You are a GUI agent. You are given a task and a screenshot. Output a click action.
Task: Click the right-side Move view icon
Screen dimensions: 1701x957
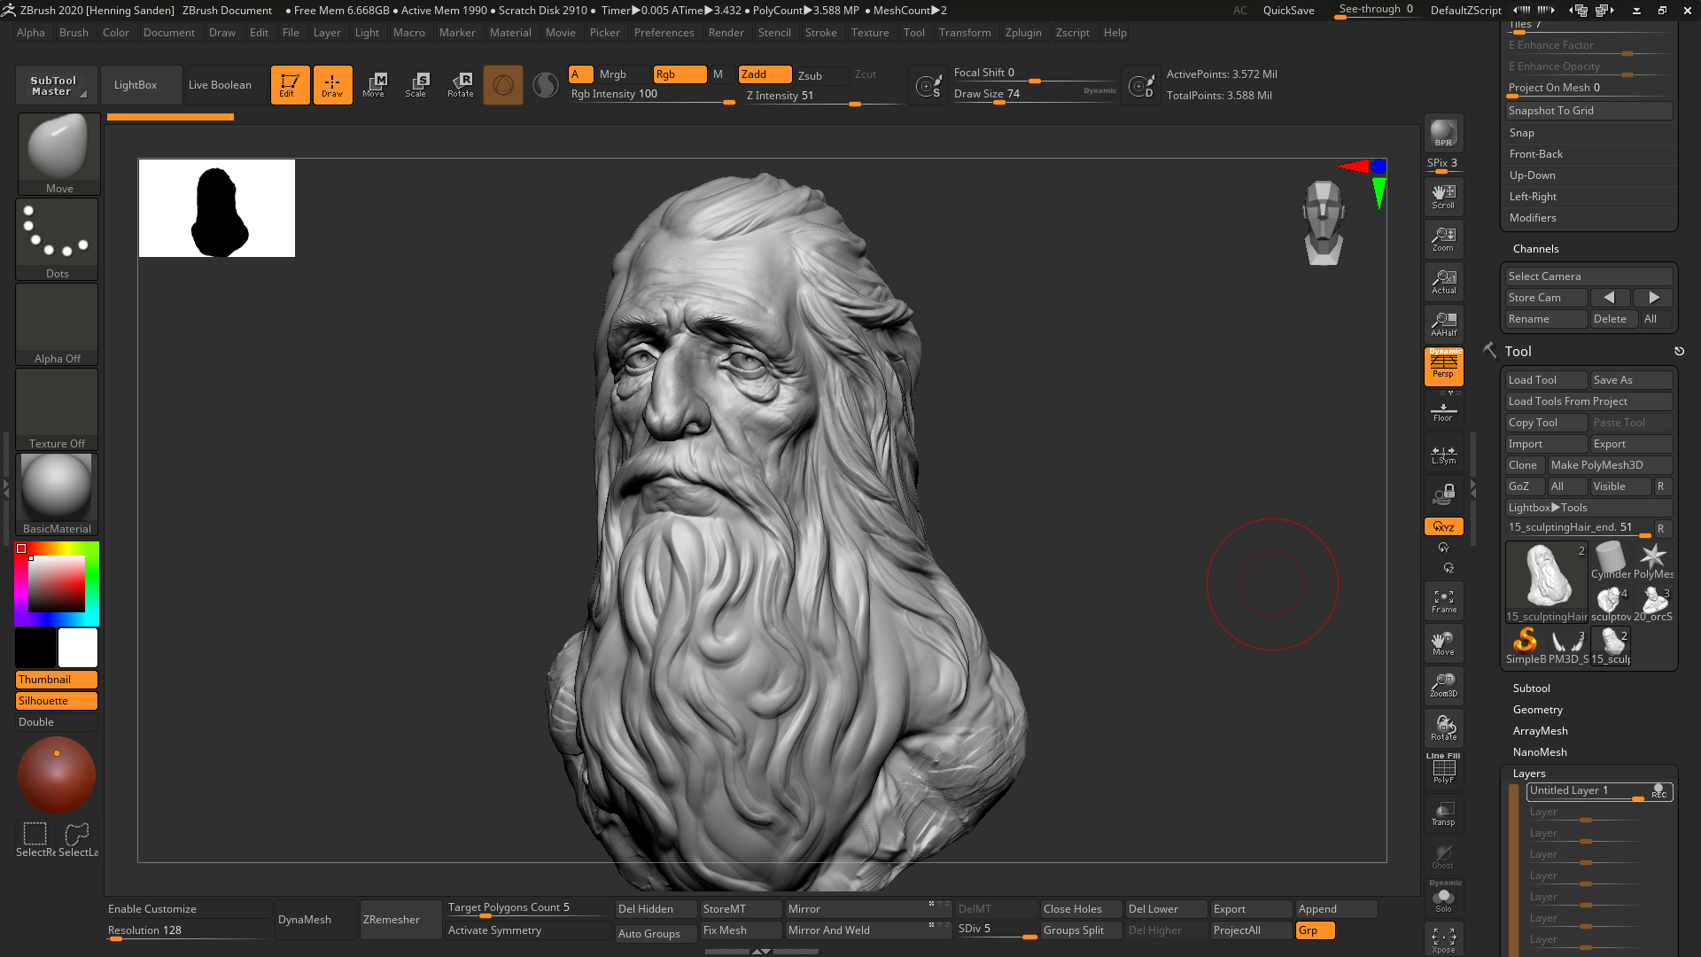coord(1443,643)
